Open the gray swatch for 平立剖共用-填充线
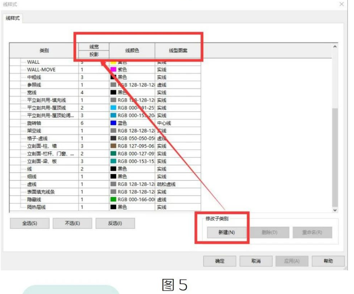 (x=113, y=100)
